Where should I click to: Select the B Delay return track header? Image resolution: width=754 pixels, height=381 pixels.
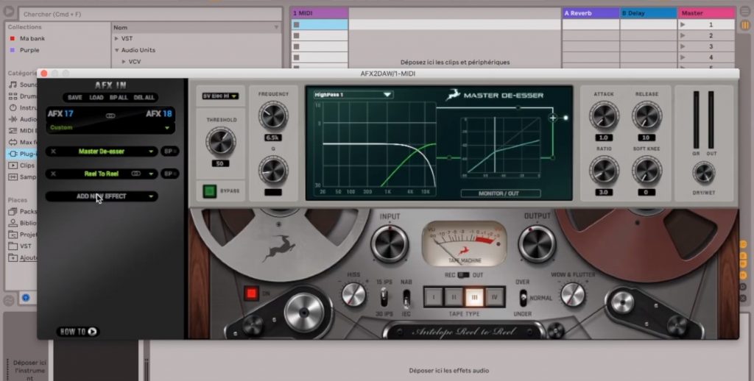click(649, 13)
